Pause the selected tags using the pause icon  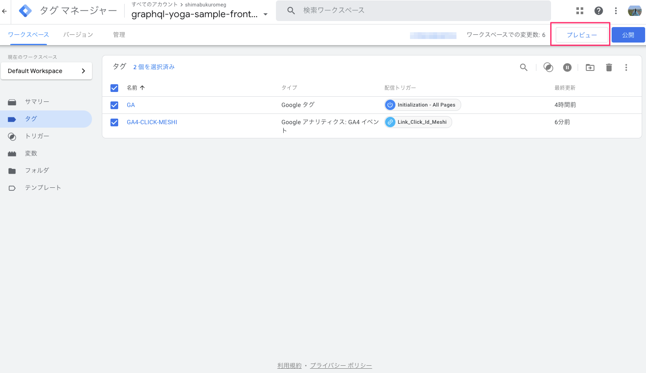[x=567, y=67]
